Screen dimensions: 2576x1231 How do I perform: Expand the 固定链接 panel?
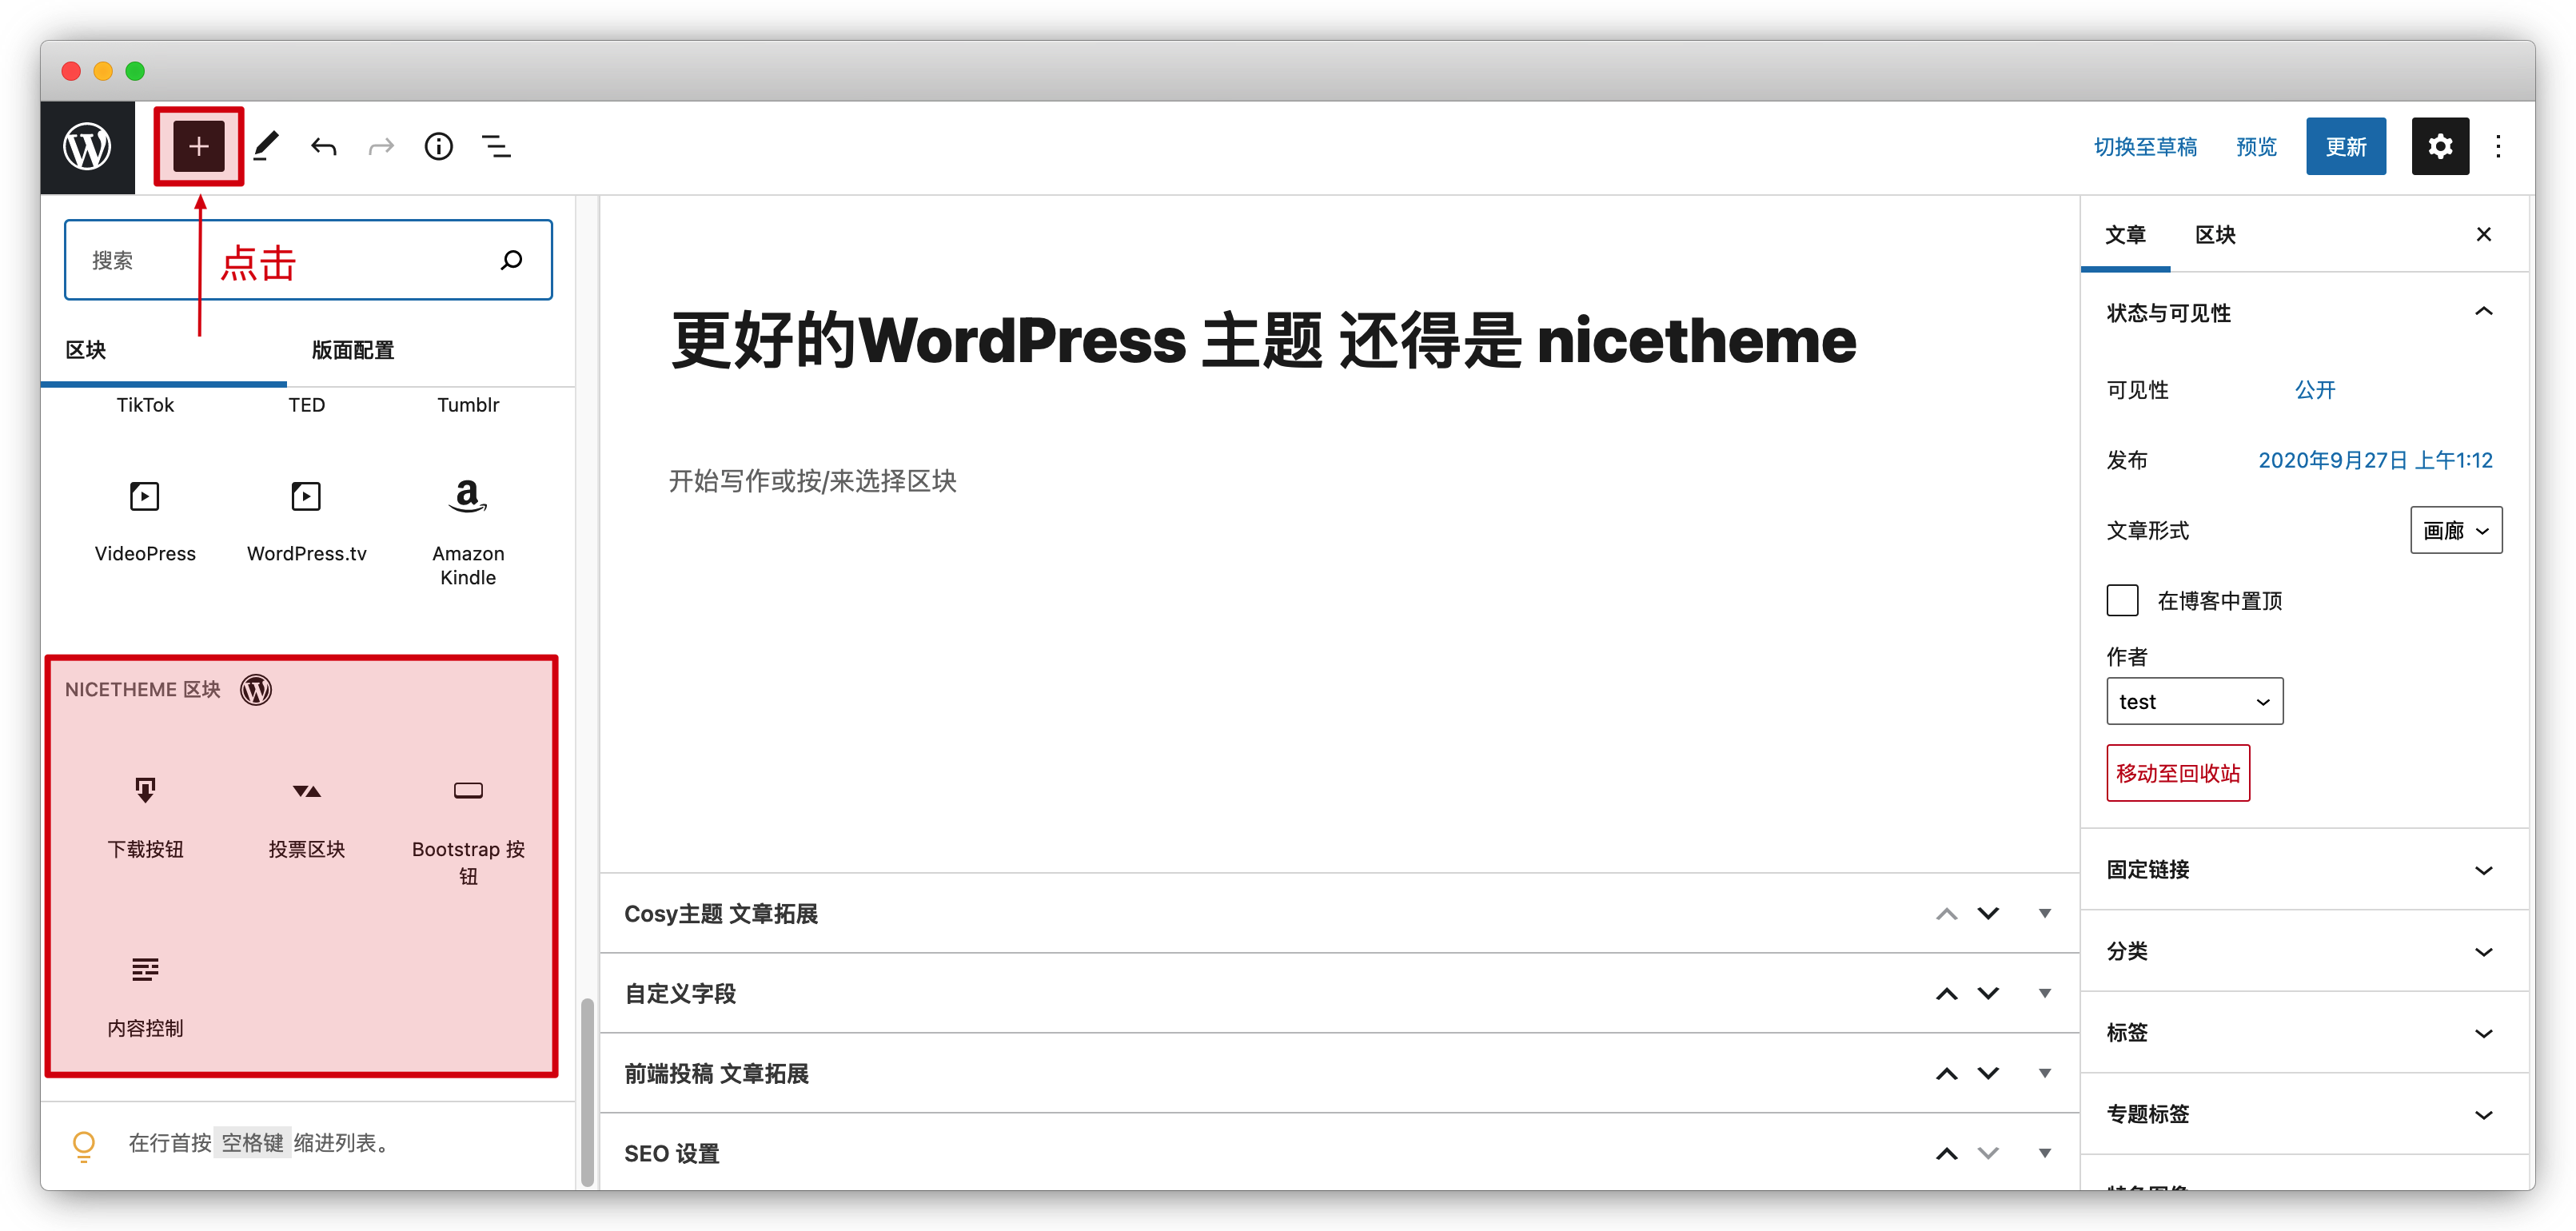pos(2304,869)
